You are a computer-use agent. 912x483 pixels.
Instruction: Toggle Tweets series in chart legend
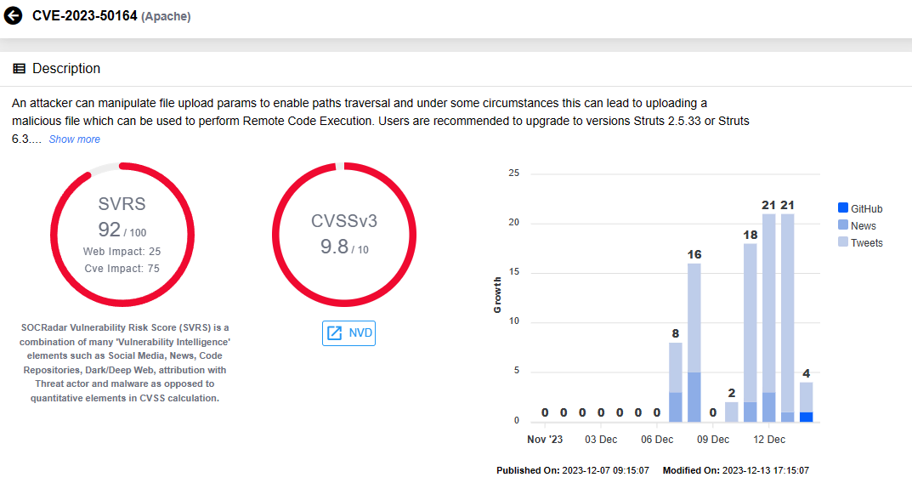pos(860,242)
